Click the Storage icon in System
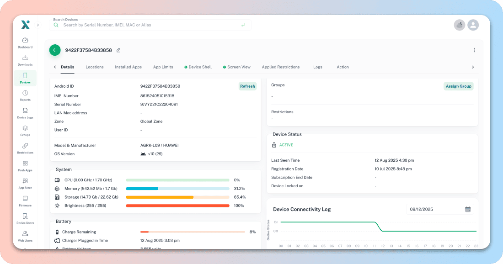This screenshot has height=264, width=503. tap(57, 197)
